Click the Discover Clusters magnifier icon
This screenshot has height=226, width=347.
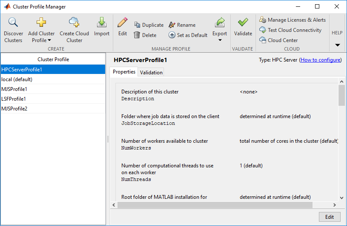[x=13, y=23]
